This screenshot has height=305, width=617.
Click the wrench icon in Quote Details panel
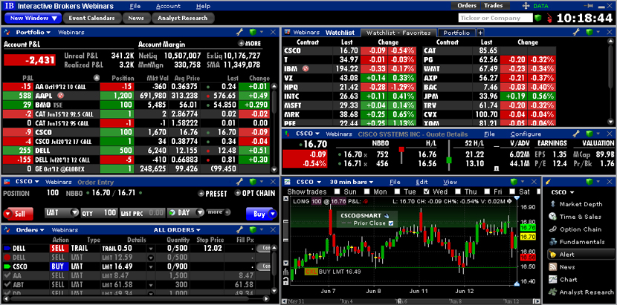(x=576, y=134)
